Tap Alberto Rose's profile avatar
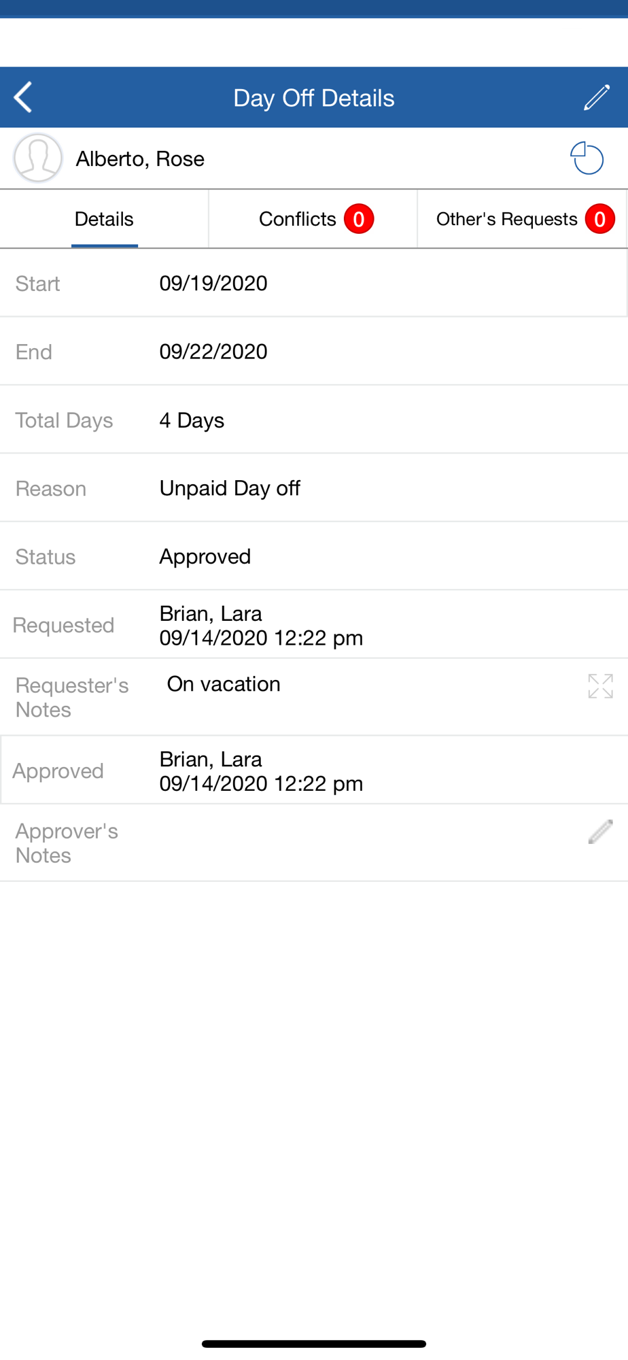The image size is (628, 1360). coord(38,158)
